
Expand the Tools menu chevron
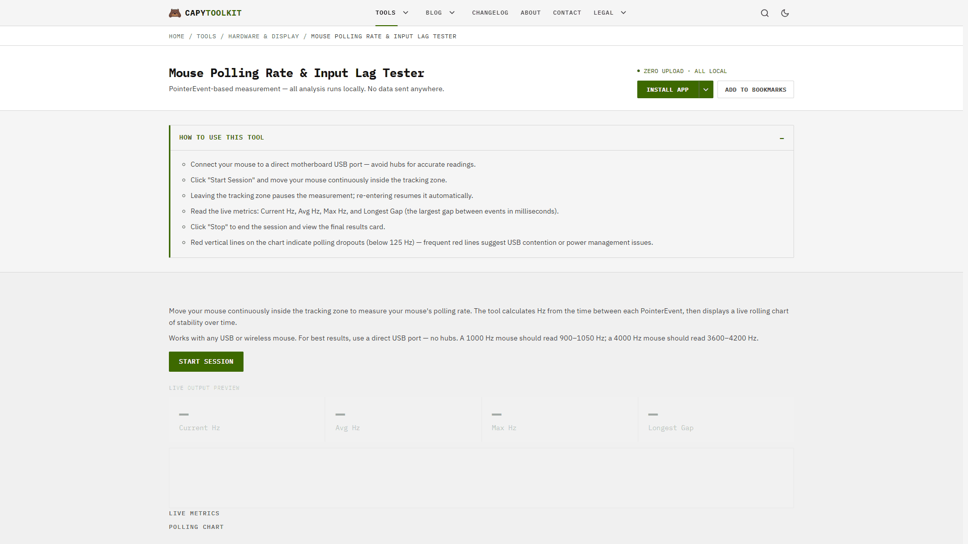click(406, 13)
